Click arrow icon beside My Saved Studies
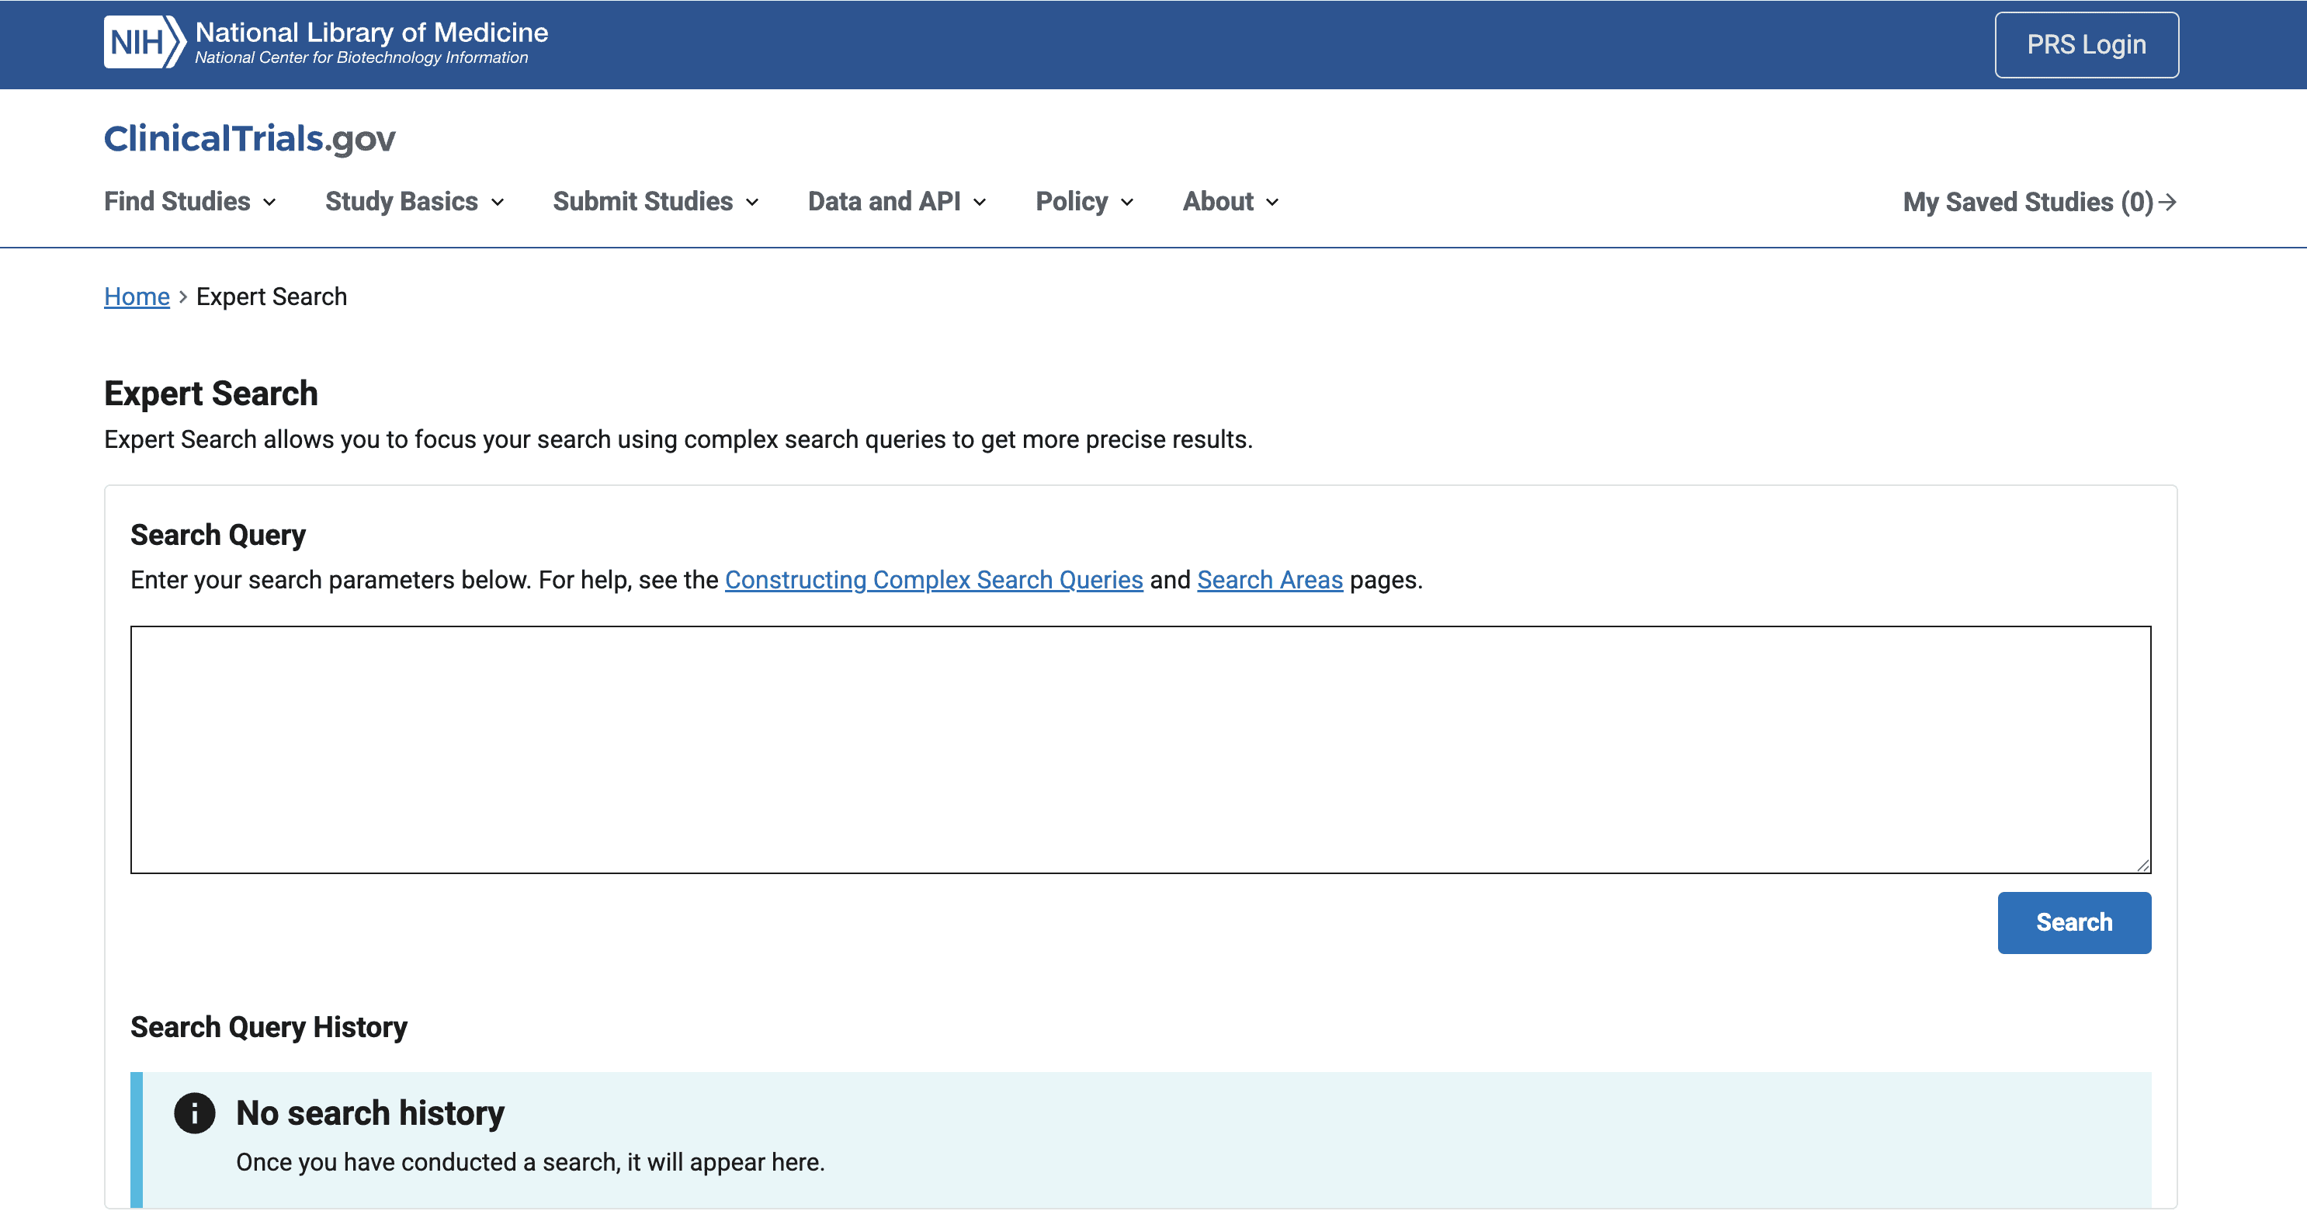The width and height of the screenshot is (2307, 1211). (x=2168, y=203)
